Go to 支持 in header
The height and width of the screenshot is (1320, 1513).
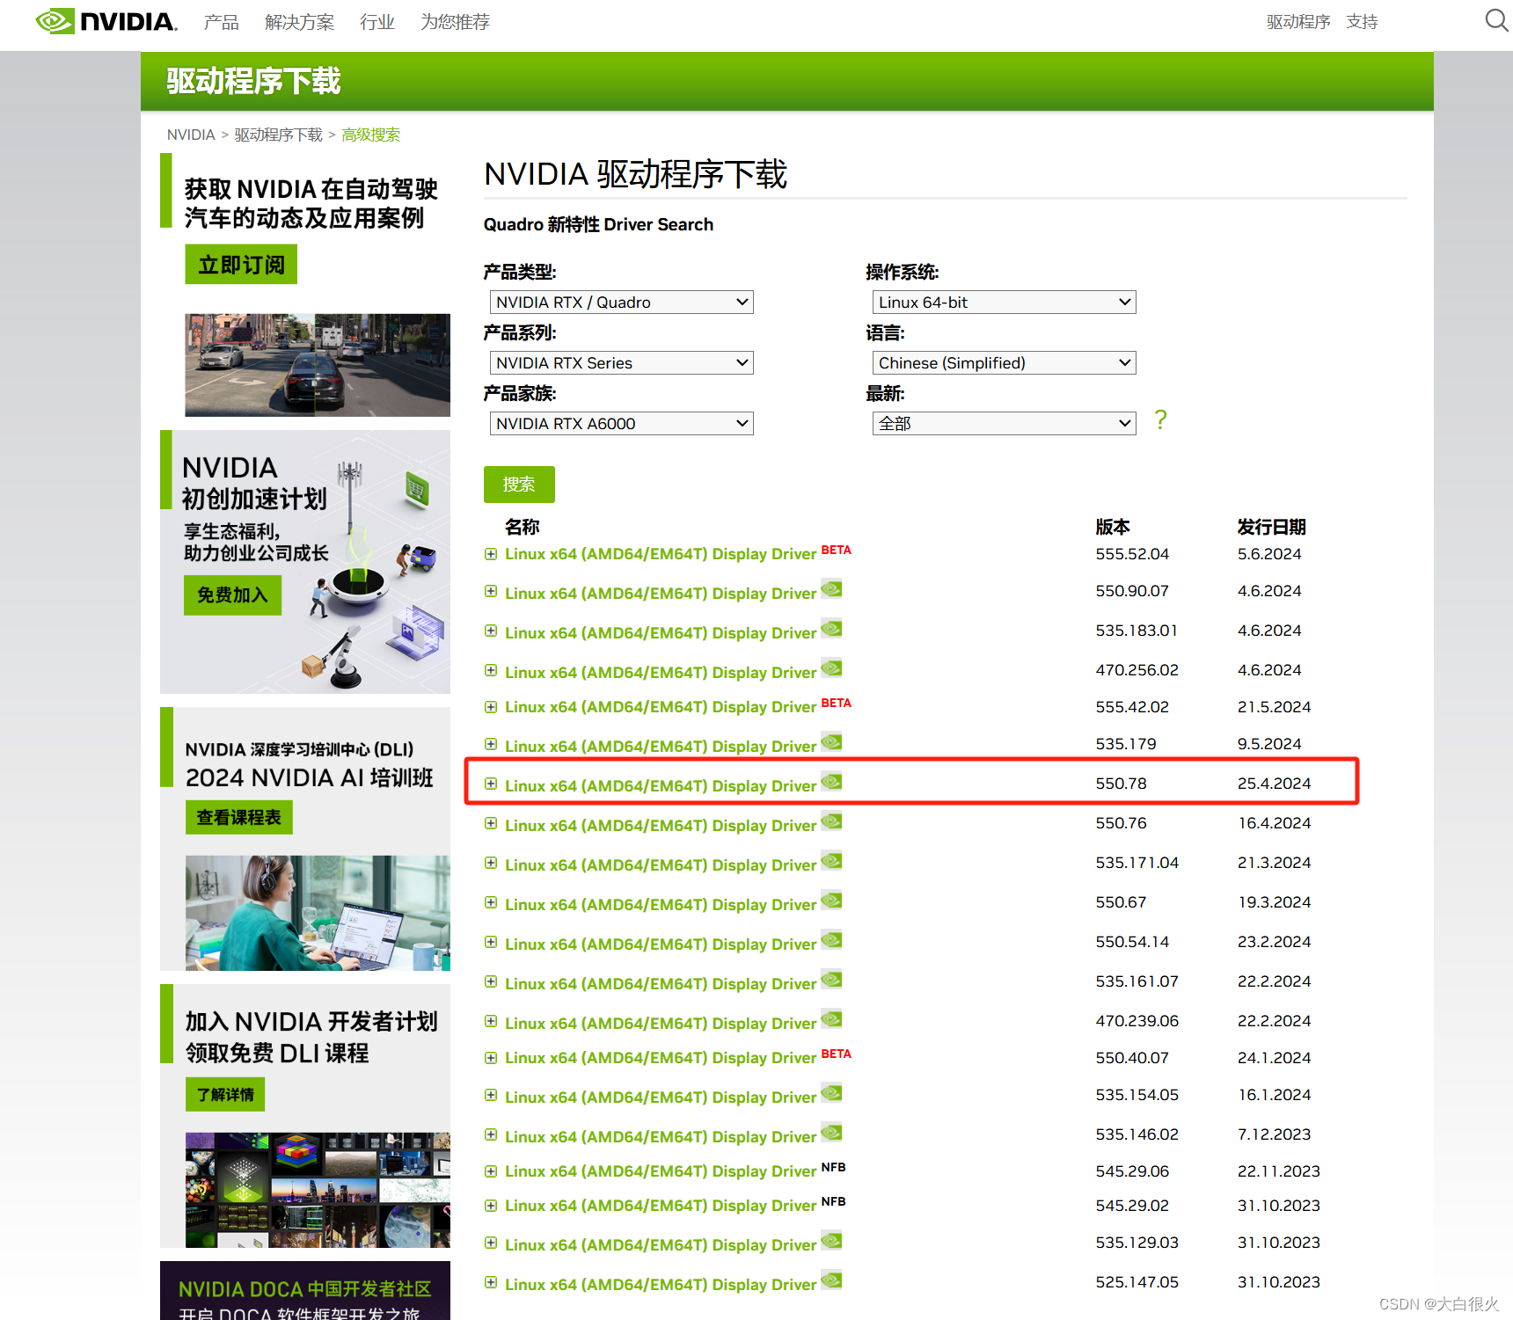click(1362, 22)
